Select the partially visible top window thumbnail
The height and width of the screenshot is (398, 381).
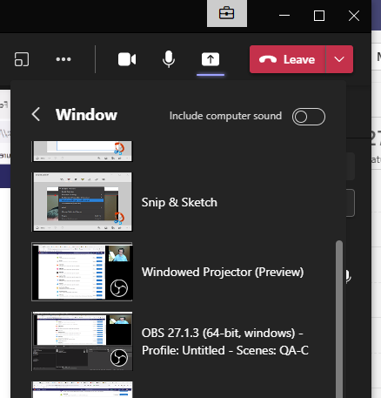click(x=82, y=152)
